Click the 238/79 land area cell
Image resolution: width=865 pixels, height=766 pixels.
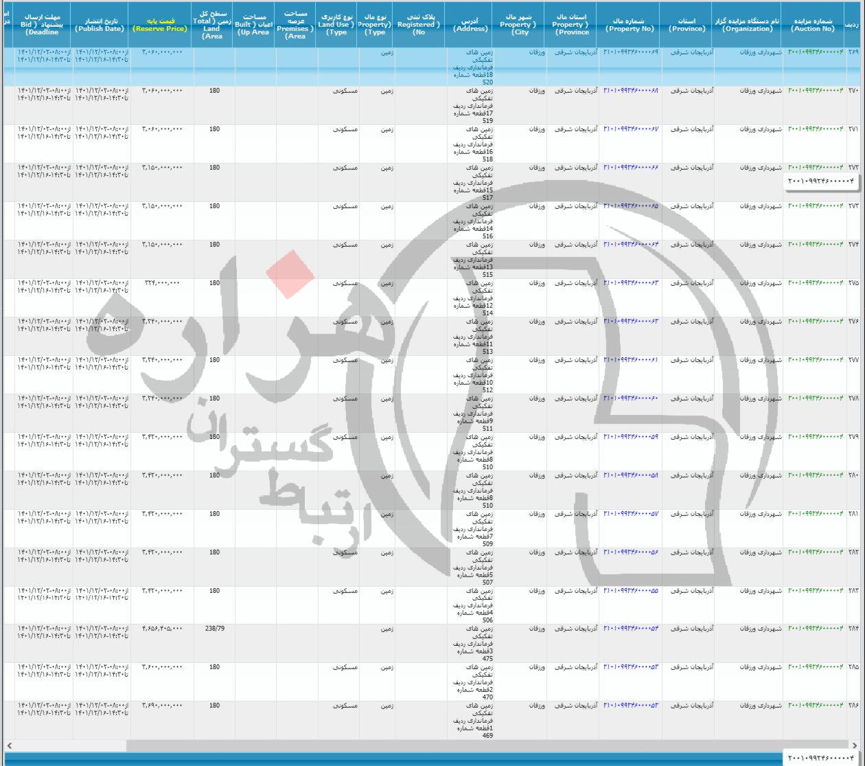tap(215, 629)
